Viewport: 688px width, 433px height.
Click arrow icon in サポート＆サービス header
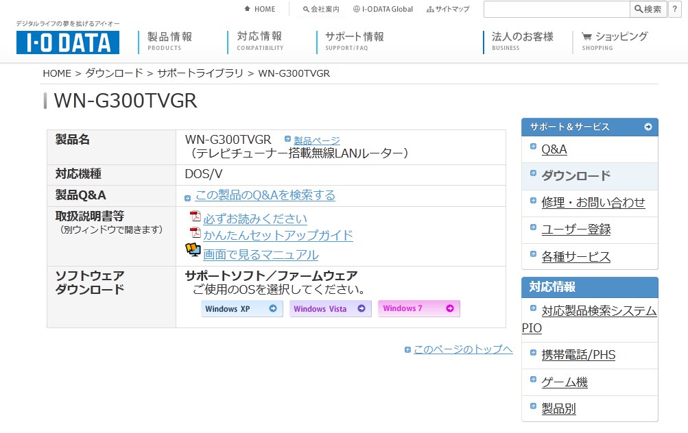648,127
